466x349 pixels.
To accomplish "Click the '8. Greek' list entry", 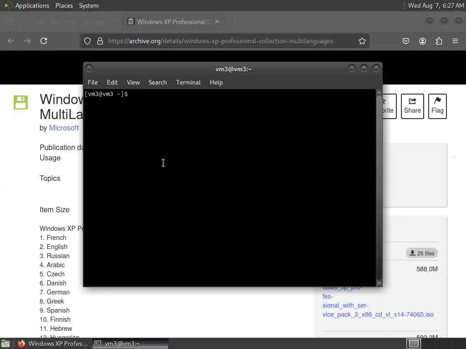I will 52,301.
